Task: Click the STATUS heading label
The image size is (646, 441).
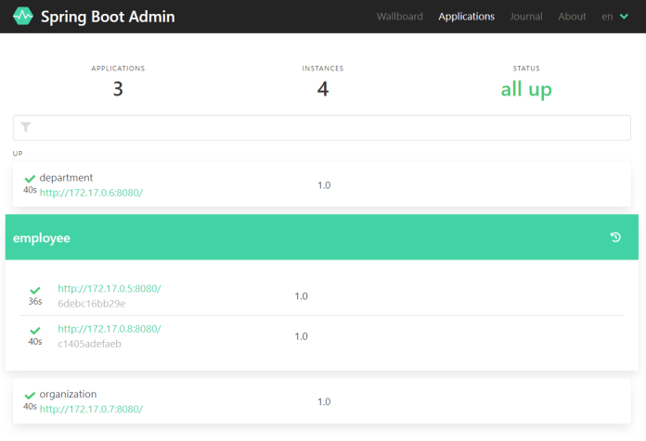Action: click(526, 69)
